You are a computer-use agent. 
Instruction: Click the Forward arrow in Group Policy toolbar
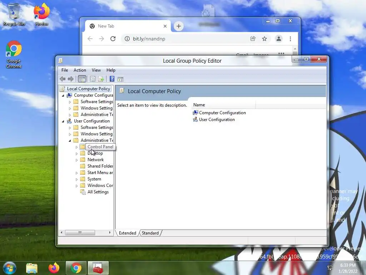70,79
